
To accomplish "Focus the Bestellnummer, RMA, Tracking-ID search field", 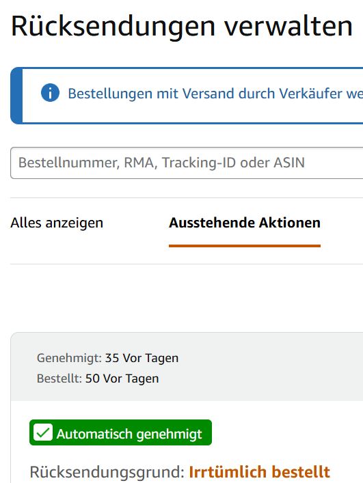I will (187, 163).
